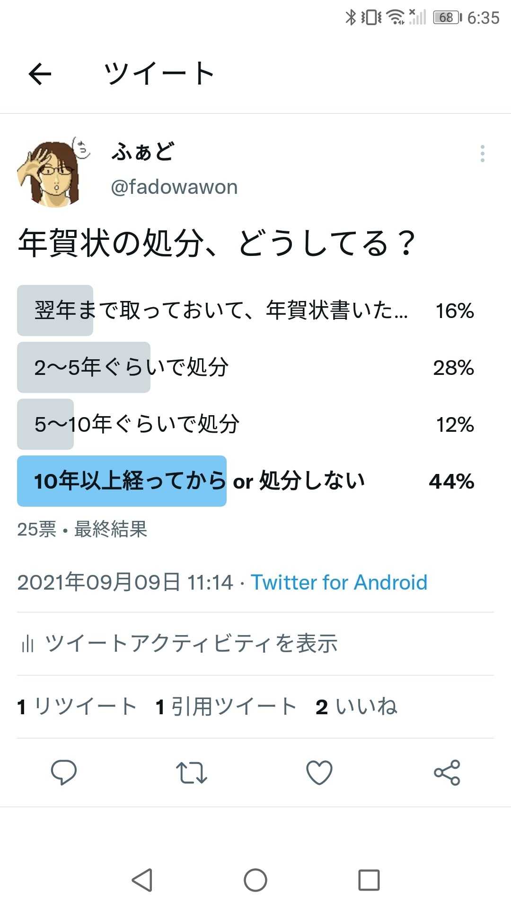Tap the Android recent apps square

pos(369,880)
